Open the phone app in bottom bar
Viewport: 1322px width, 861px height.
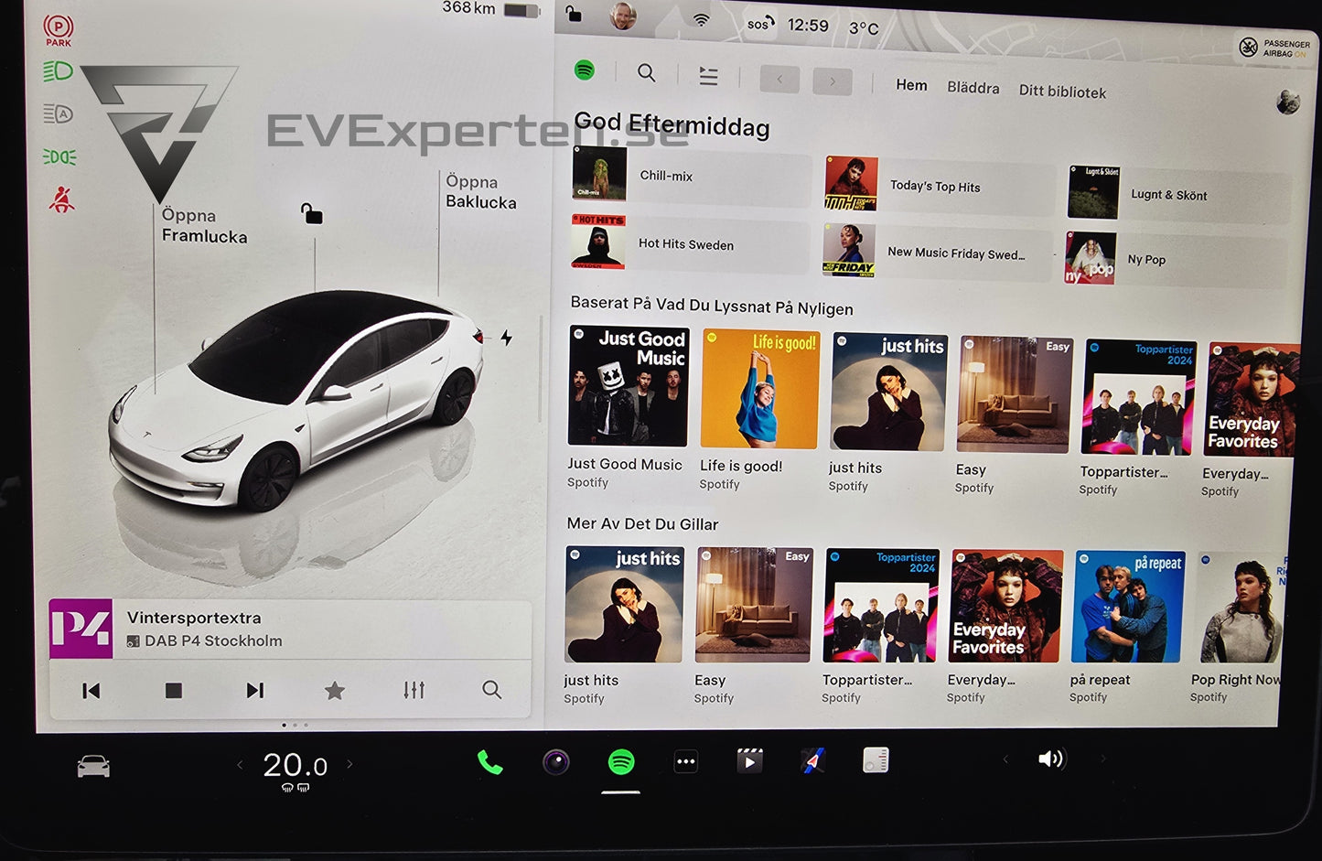(489, 762)
